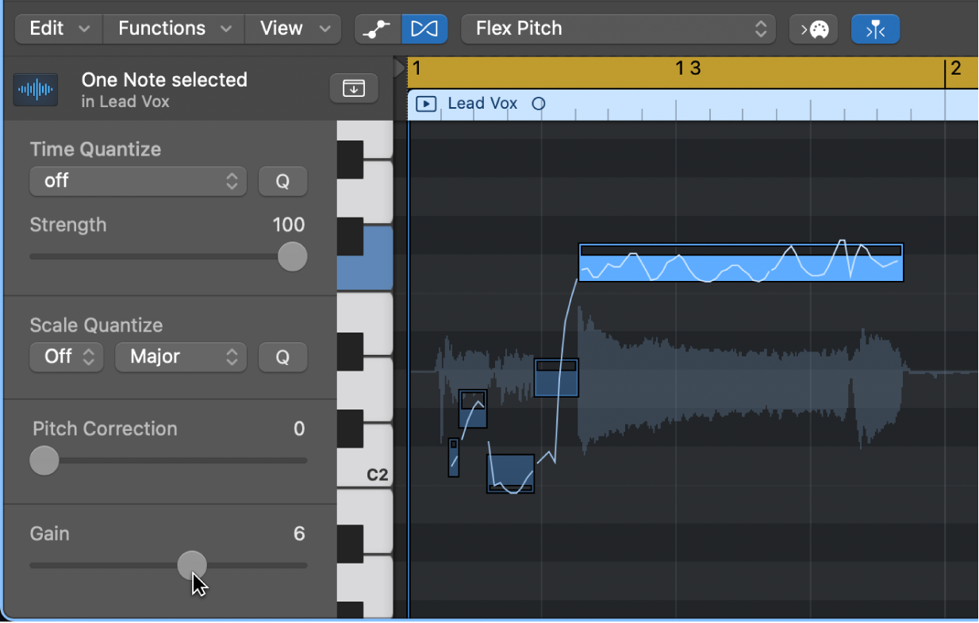Click the circle icon next to Lead Vox
The height and width of the screenshot is (623, 979).
click(x=539, y=103)
